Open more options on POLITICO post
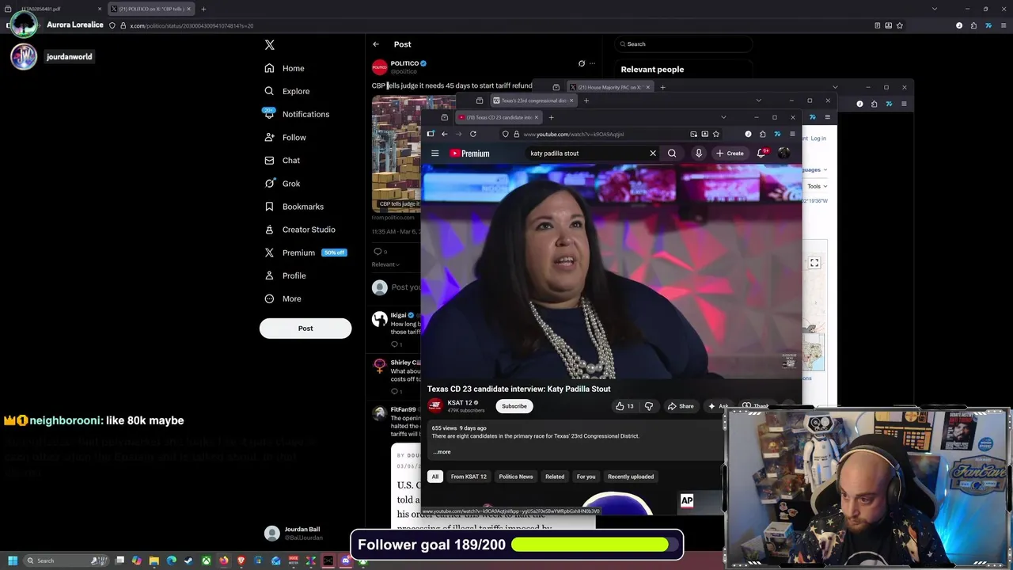 point(592,63)
